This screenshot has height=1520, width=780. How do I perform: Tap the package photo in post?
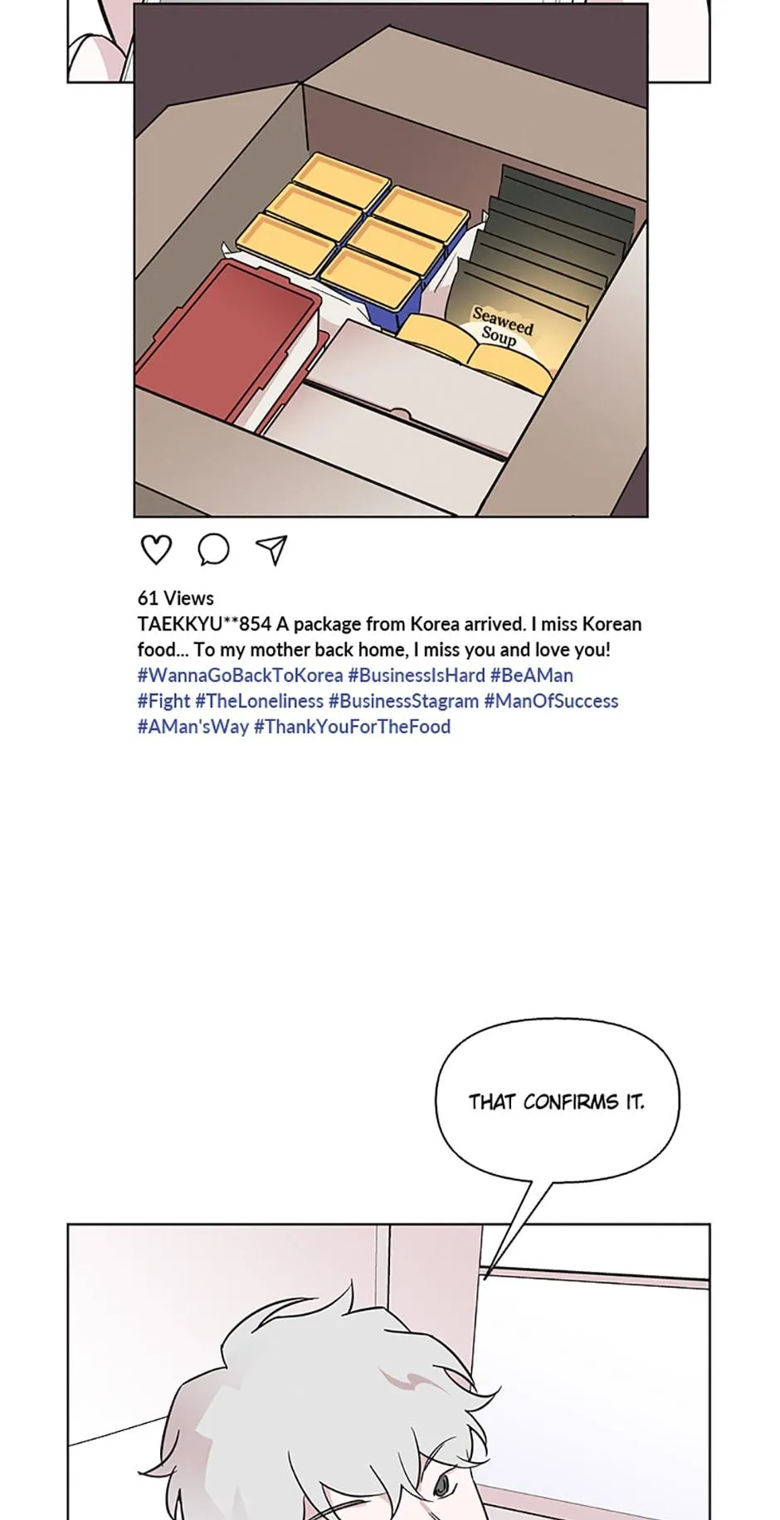tap(391, 260)
